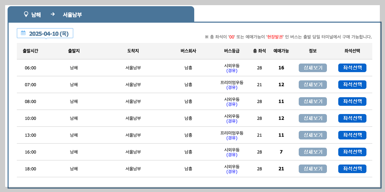The height and width of the screenshot is (192, 385).
Task: Click the 08:00 departure time cell
Action: (x=31, y=102)
